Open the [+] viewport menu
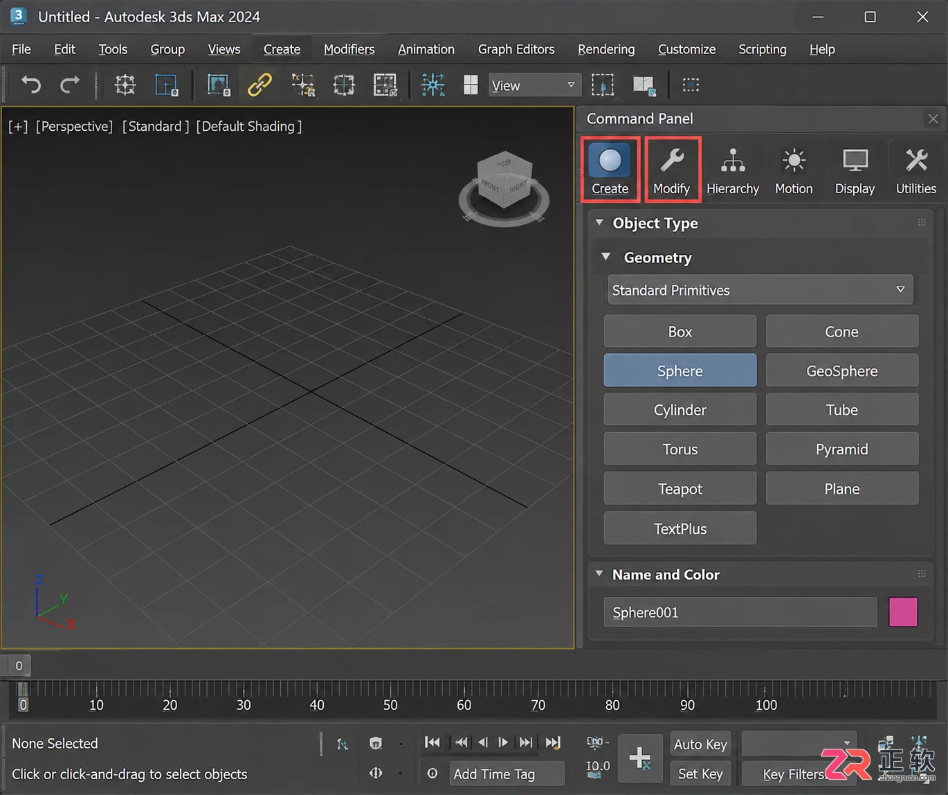This screenshot has height=795, width=948. pyautogui.click(x=18, y=126)
